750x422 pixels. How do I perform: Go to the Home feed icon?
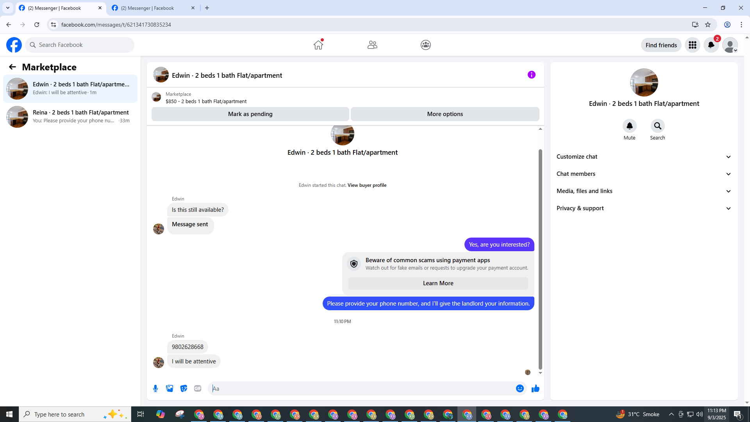(318, 45)
